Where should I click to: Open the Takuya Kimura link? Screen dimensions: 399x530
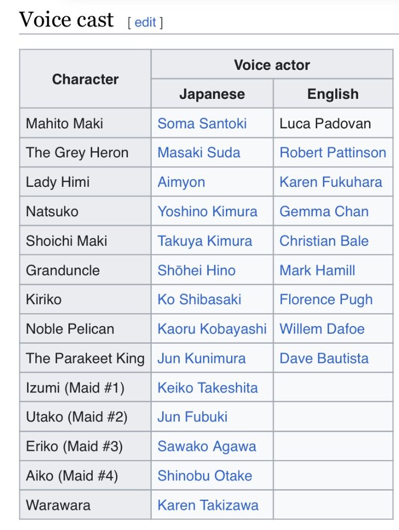tap(205, 241)
